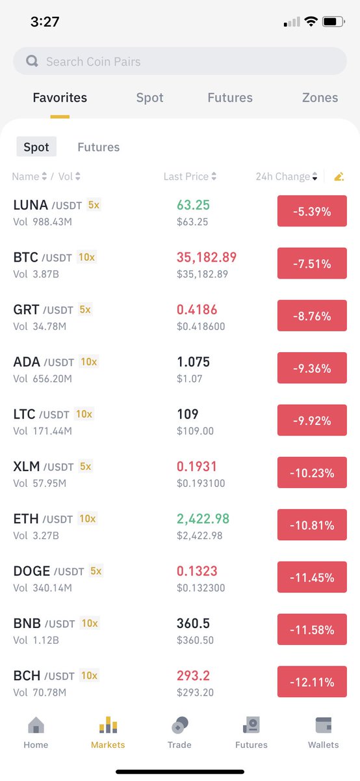360x781 pixels.
Task: Tap the battery indicator in status bar
Action: coord(333,21)
